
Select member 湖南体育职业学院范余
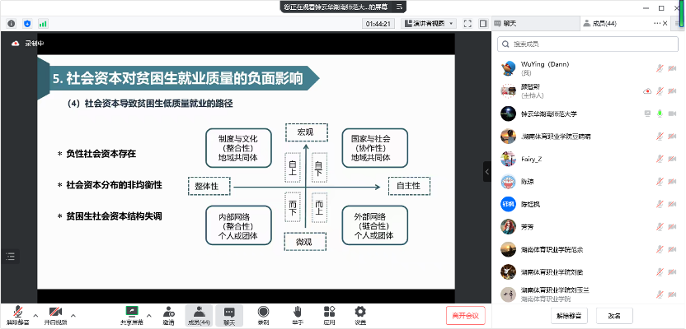point(554,249)
